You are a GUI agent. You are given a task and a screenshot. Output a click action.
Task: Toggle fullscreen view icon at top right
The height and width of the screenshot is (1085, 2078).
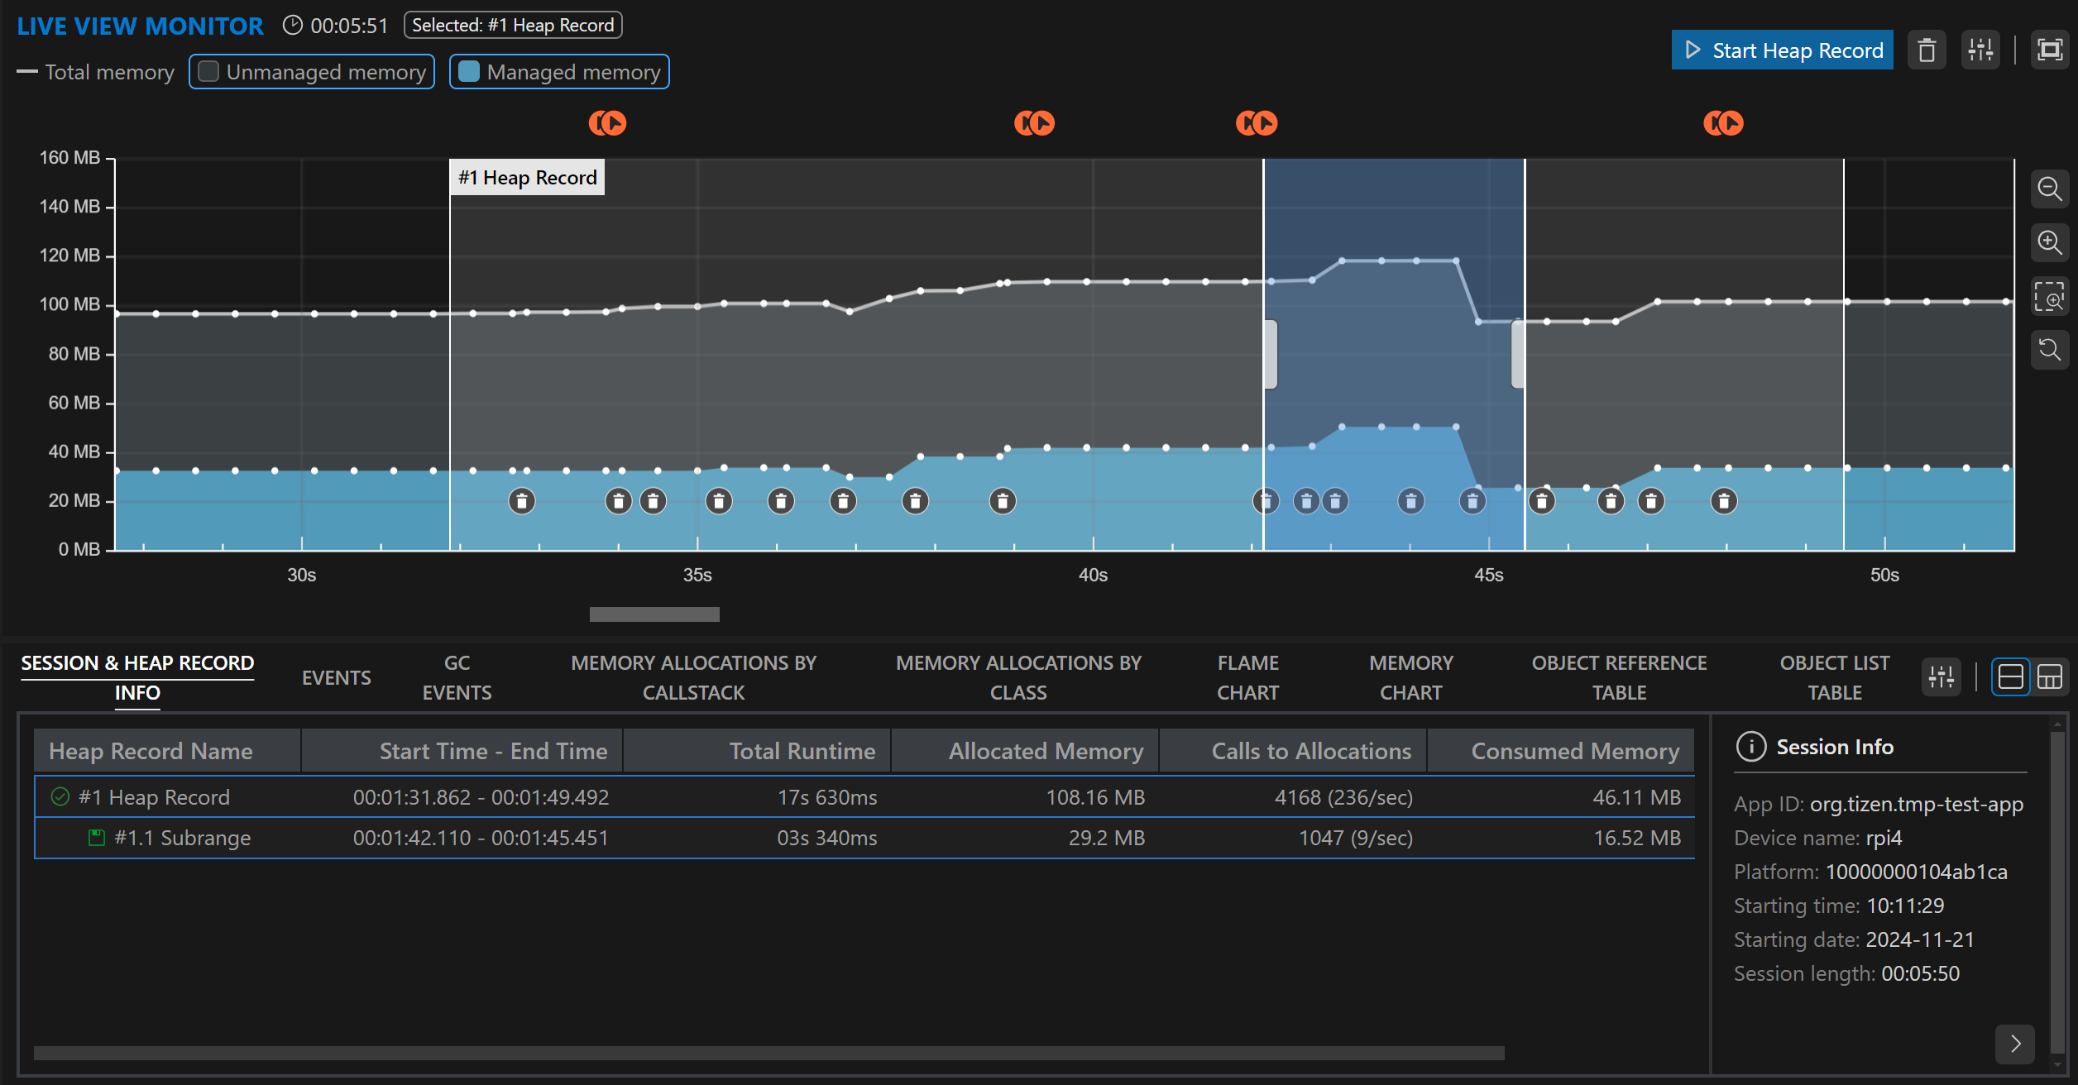coord(2050,50)
